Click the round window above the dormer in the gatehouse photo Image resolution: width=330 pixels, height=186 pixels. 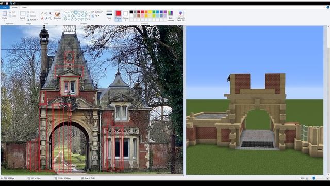69,57
